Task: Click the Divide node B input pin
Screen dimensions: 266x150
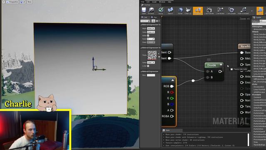Action: point(208,77)
